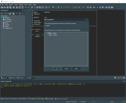Click Cancel in Unit Test Wizard
126x103 pixels.
66,68
